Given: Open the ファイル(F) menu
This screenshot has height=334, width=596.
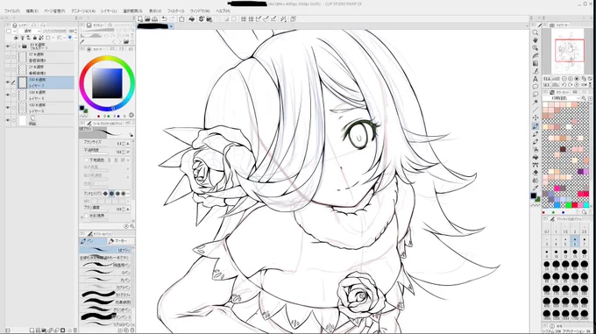Looking at the screenshot, I should click(11, 11).
